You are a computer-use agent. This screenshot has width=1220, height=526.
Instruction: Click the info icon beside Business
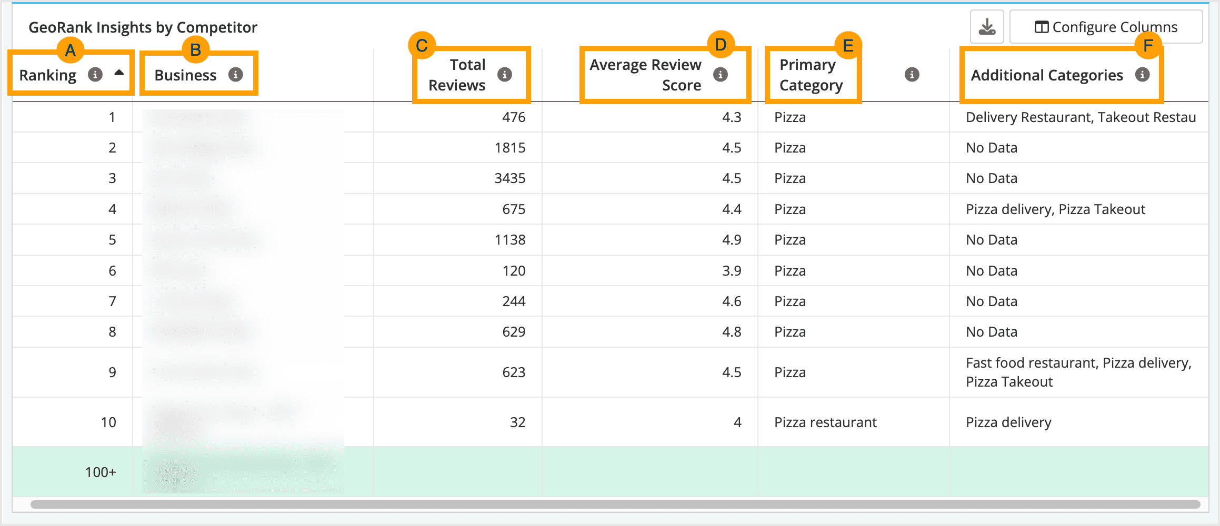pos(235,75)
